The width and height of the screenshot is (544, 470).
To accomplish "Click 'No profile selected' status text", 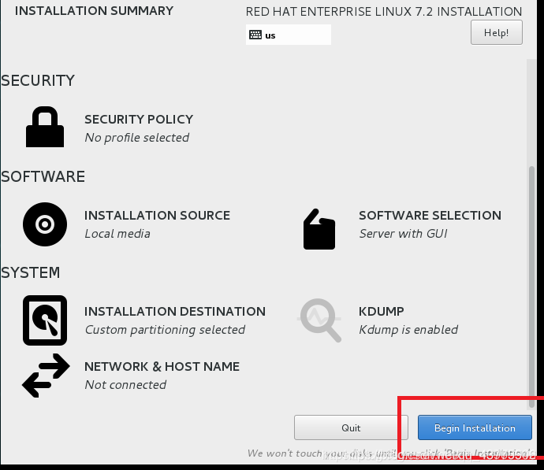I will [x=137, y=138].
